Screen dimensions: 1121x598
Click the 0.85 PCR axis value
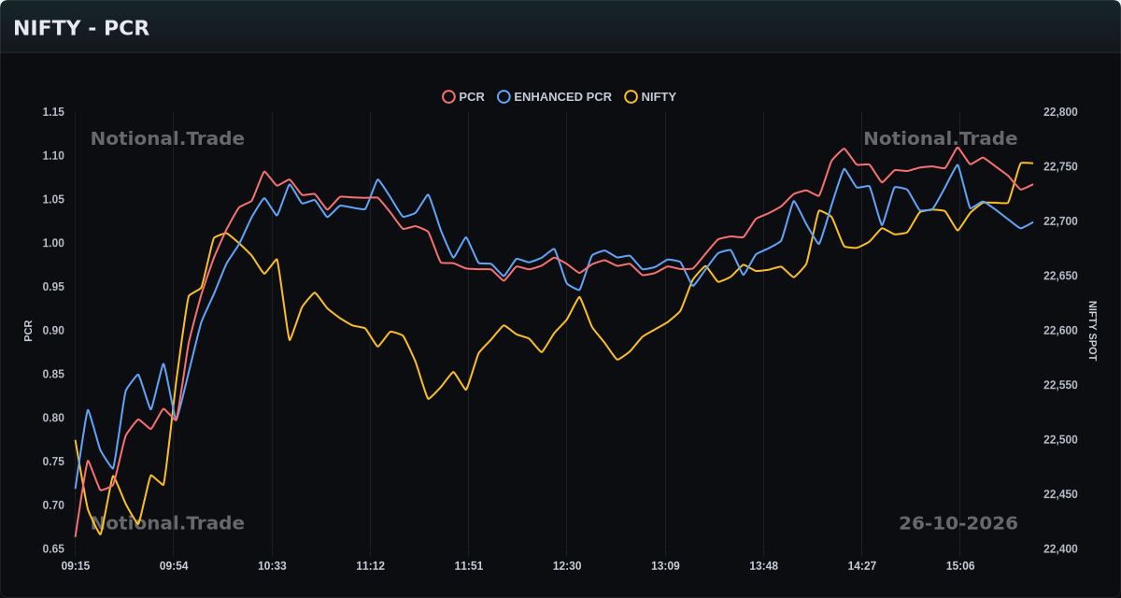coord(53,375)
